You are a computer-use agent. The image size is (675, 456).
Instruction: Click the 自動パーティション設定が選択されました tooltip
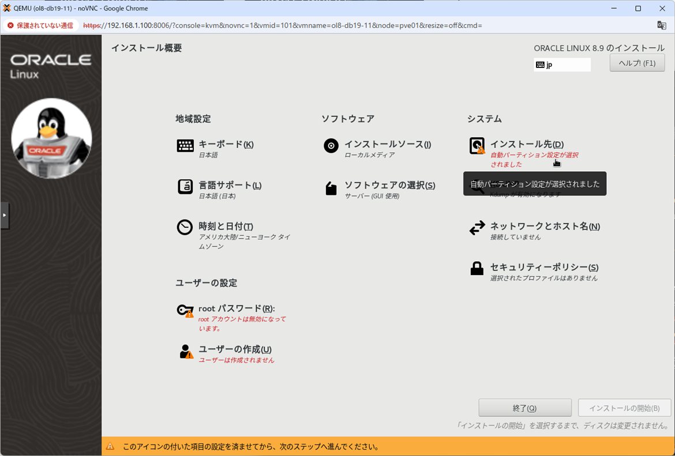pyautogui.click(x=535, y=184)
